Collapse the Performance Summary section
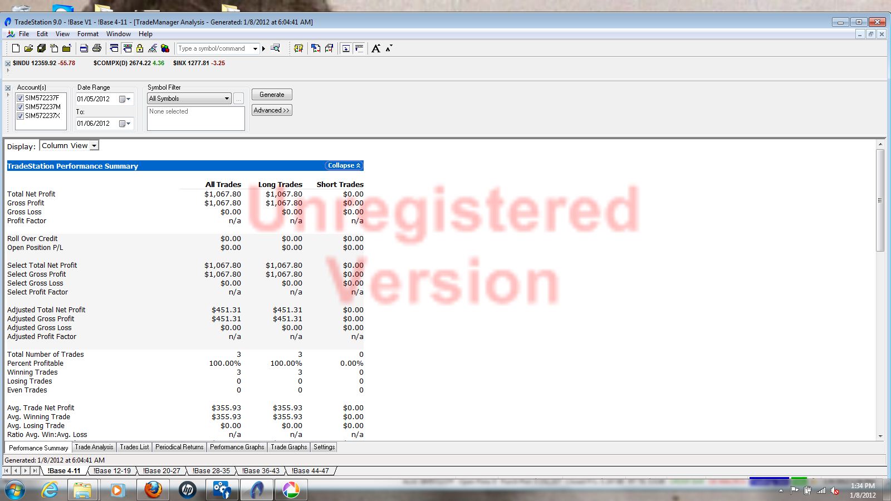The width and height of the screenshot is (891, 501). (x=344, y=165)
